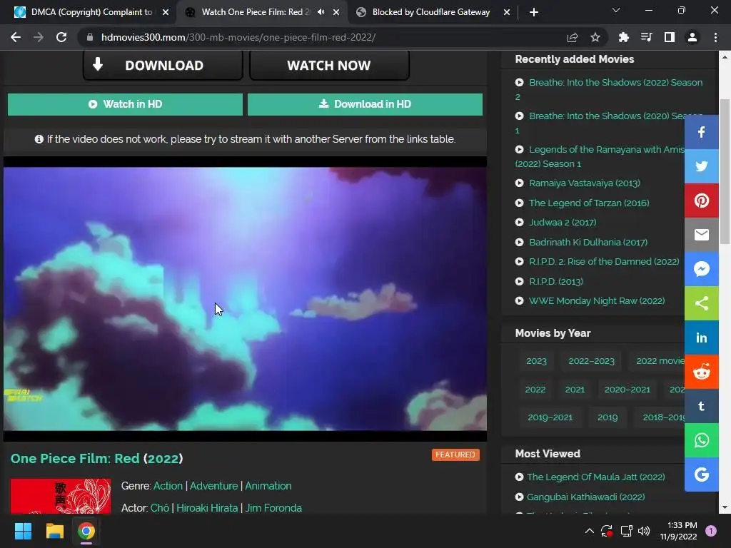Share page on Tumblr
The image size is (731, 548).
[x=701, y=406]
